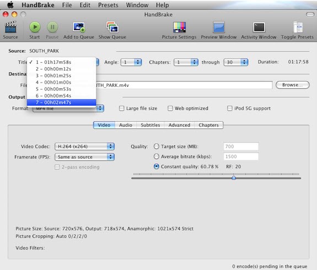
Task: Select Average bitrate (kbps) radio button
Action: click(156, 156)
